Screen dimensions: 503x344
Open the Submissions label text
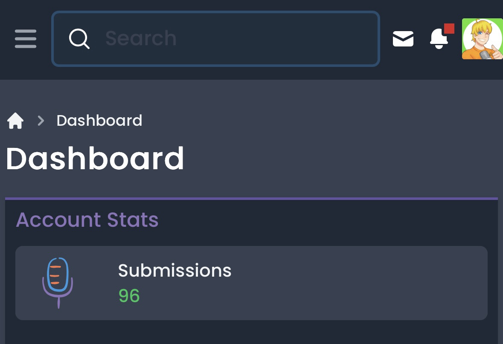(x=174, y=271)
